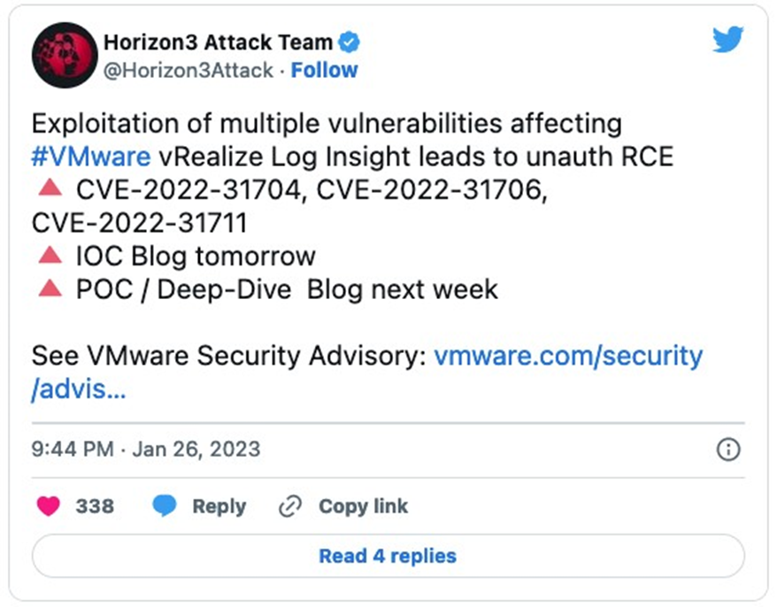
Task: Click Copy link text
Action: coord(363,506)
